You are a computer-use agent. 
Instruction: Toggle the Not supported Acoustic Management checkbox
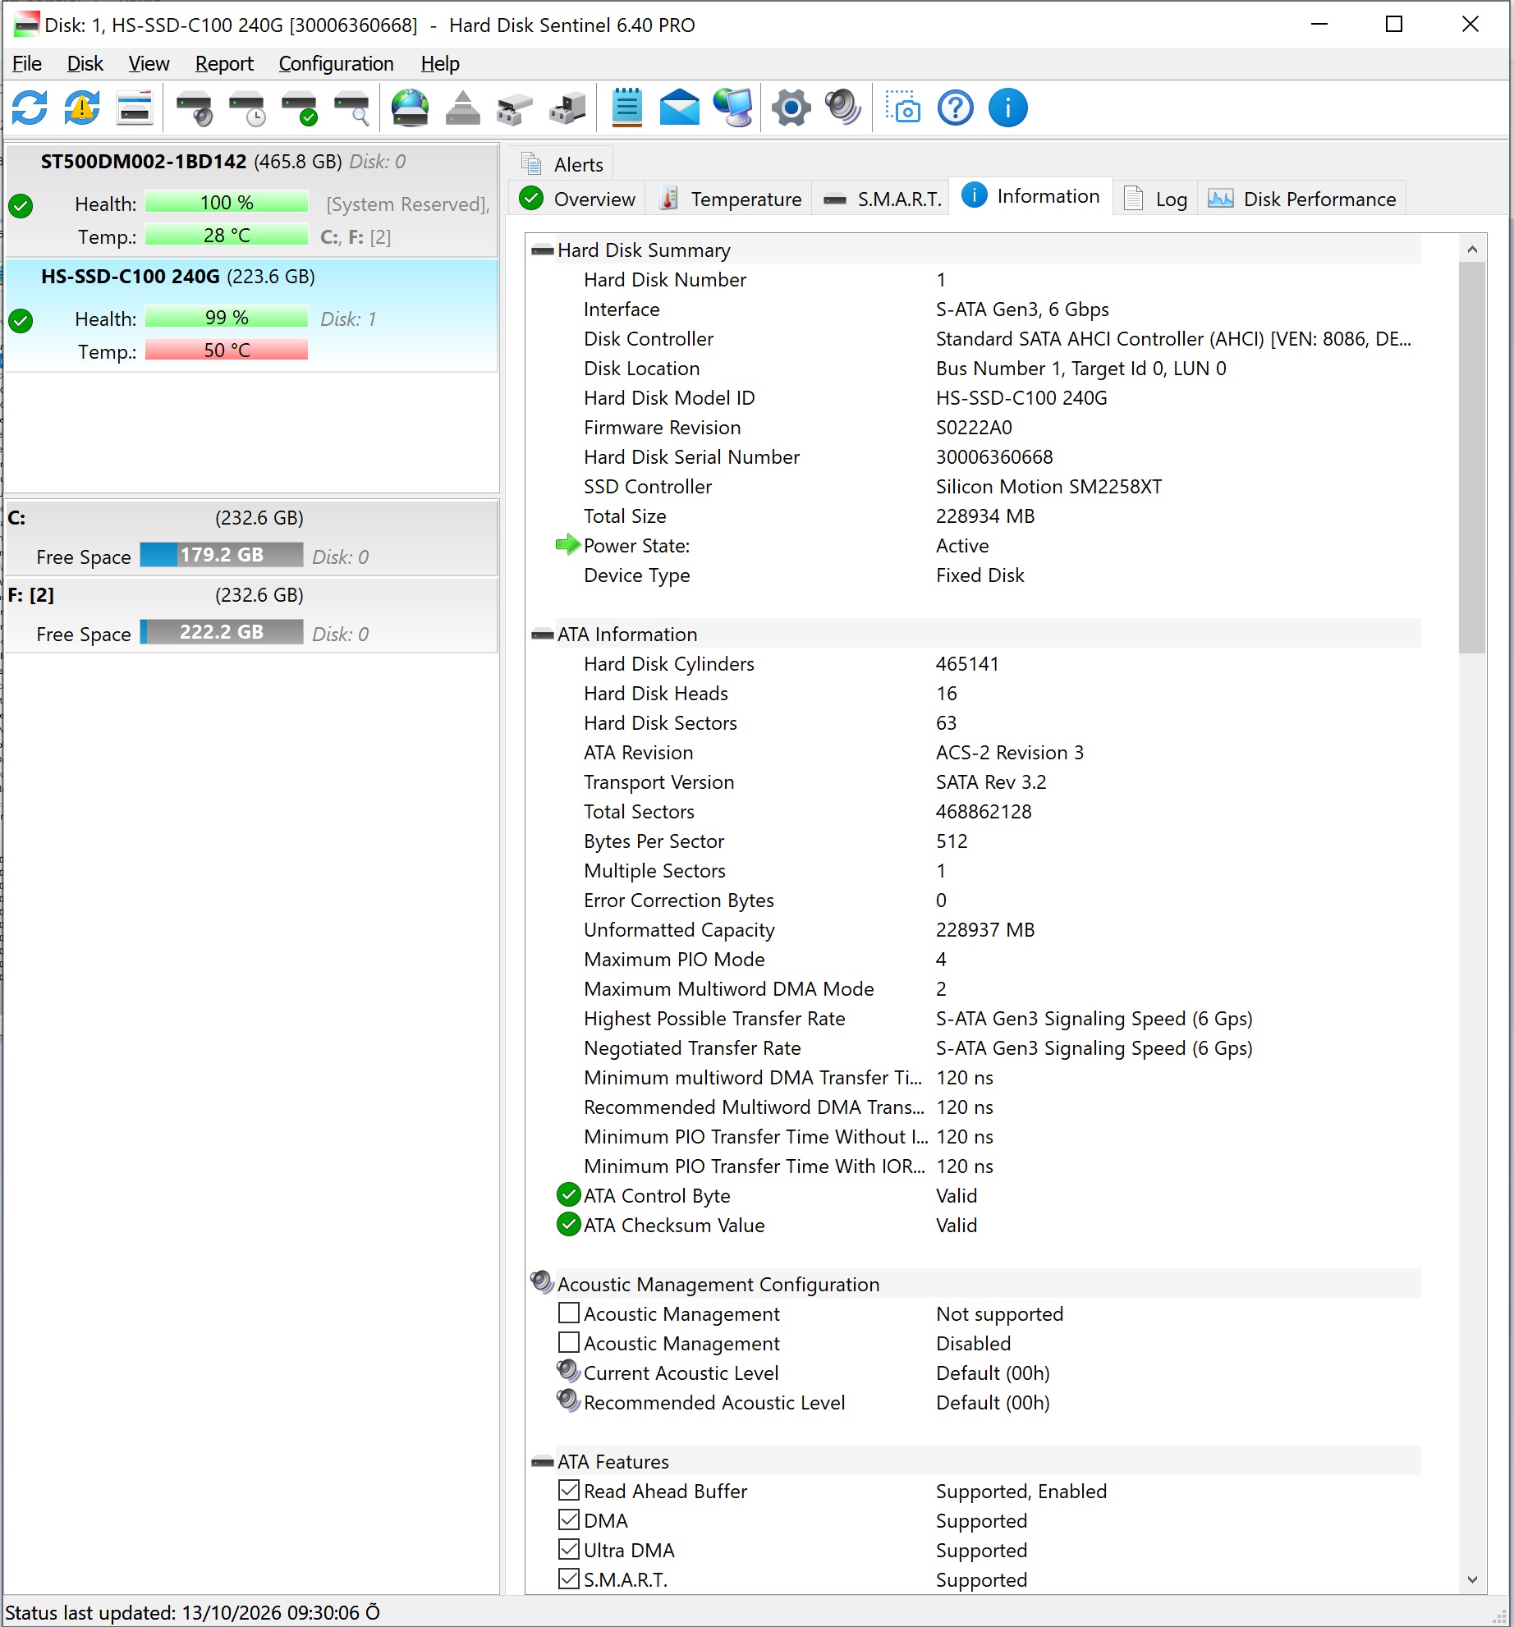[x=569, y=1313]
